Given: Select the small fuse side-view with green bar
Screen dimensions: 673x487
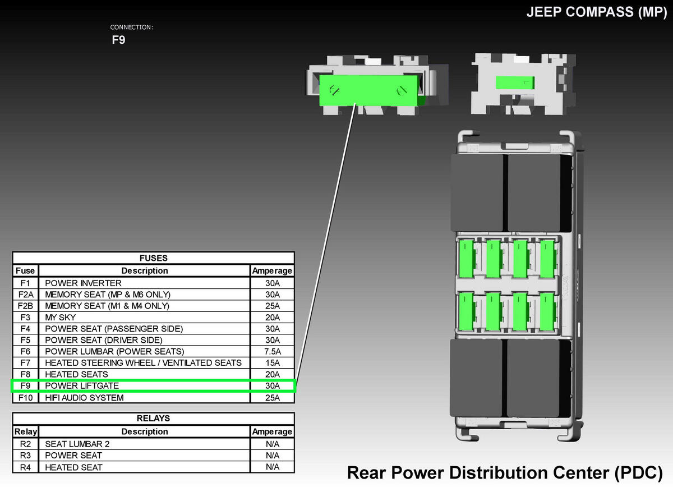Looking at the screenshot, I should point(515,83).
